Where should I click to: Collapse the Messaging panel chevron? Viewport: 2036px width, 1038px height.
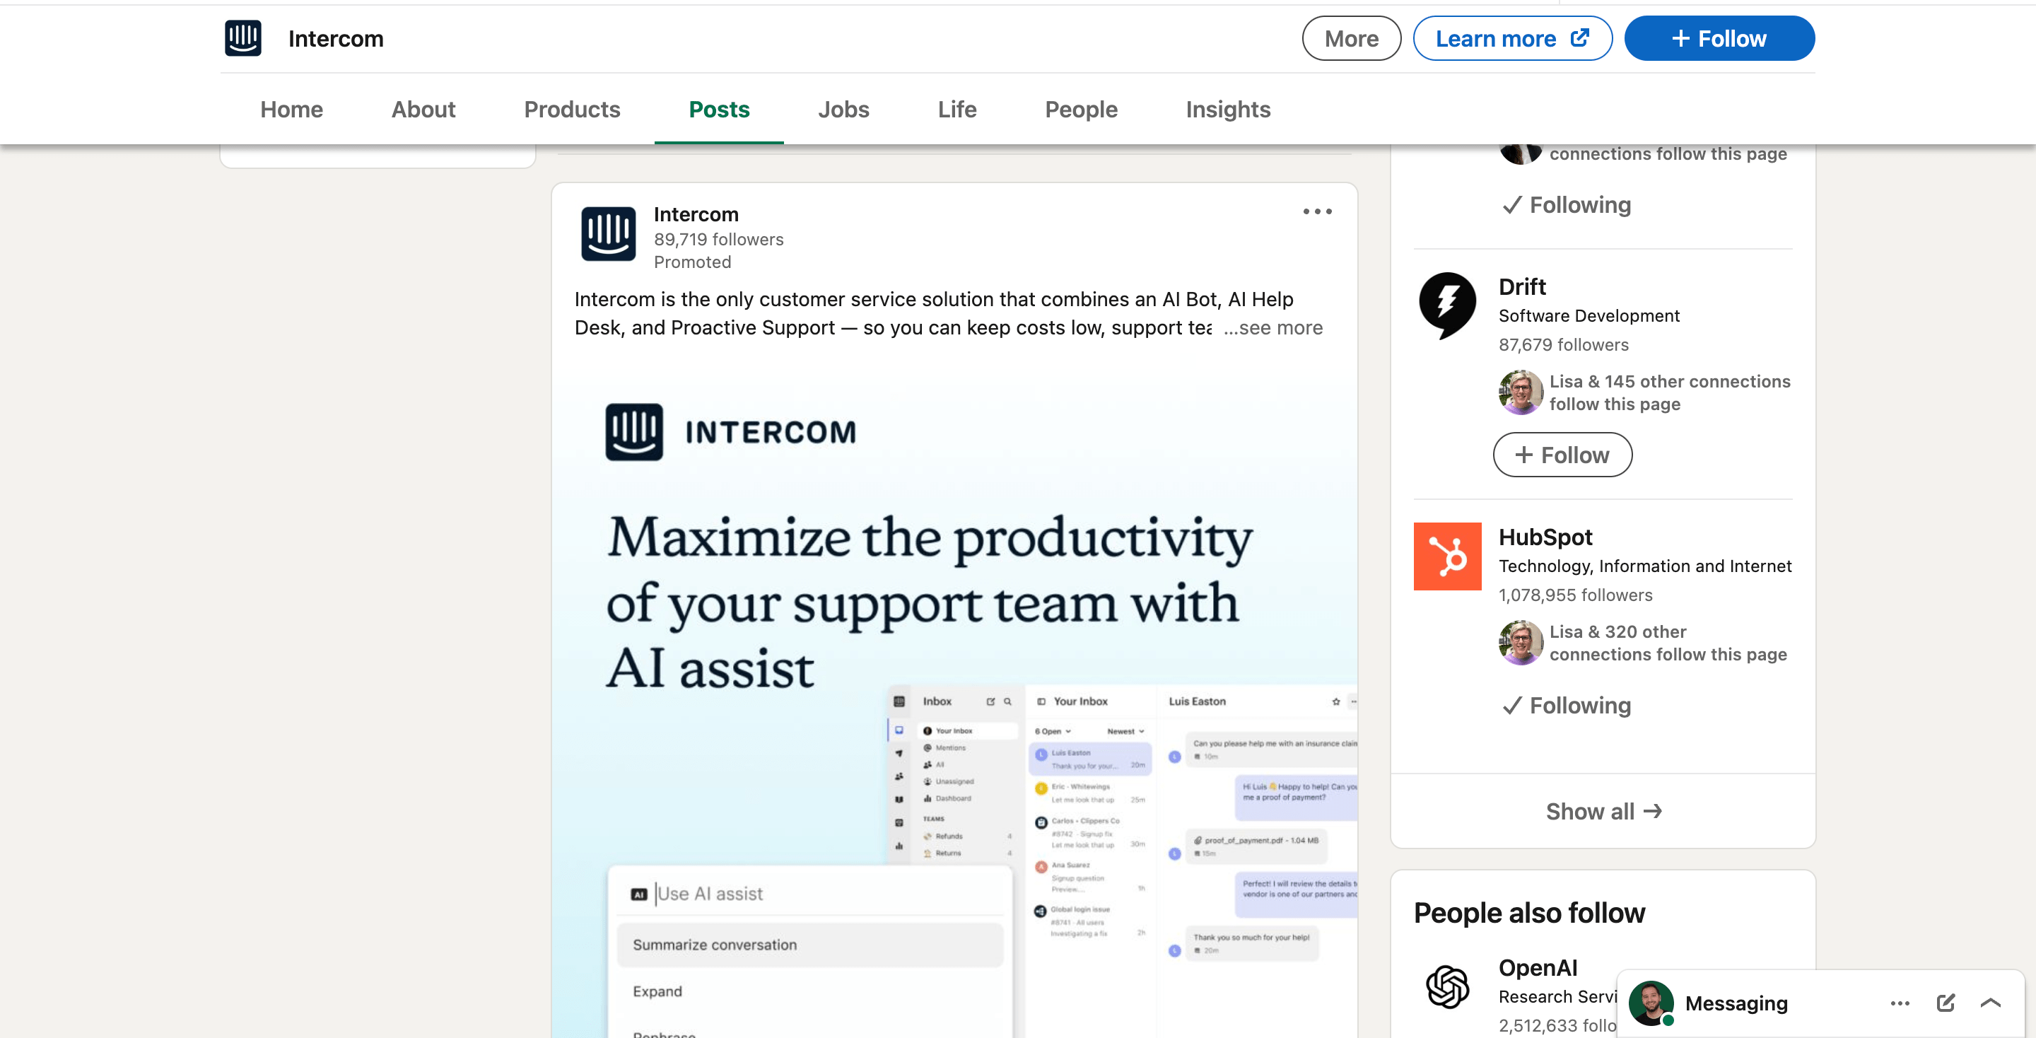point(1995,1003)
